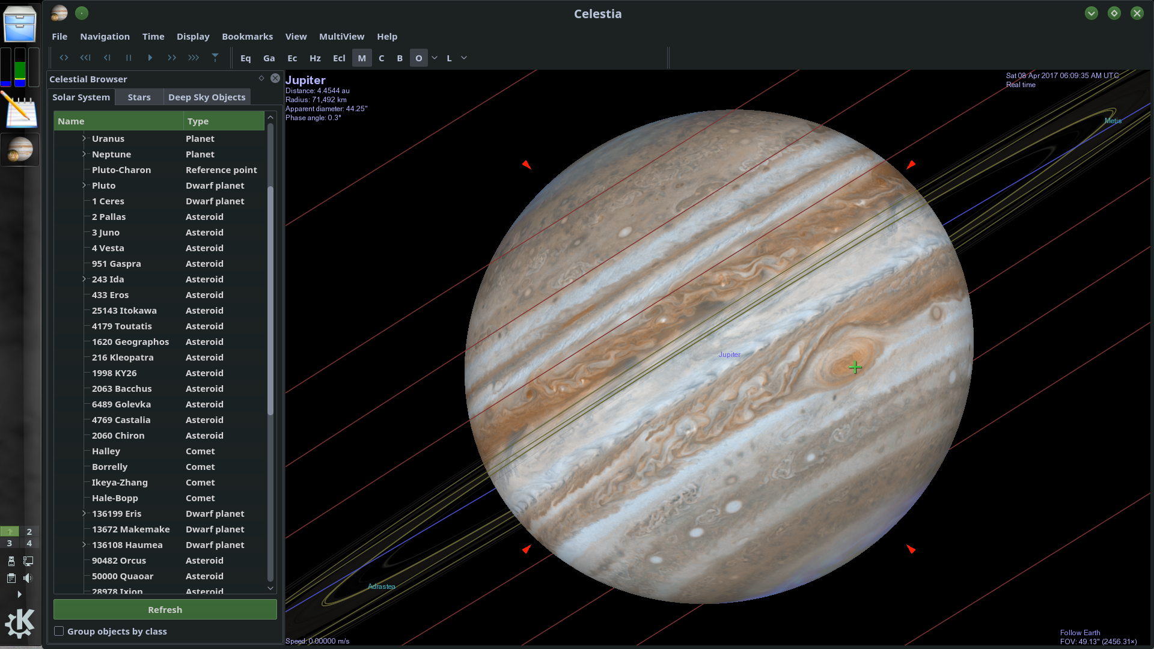Open the labels options dropdown arrow

464,58
